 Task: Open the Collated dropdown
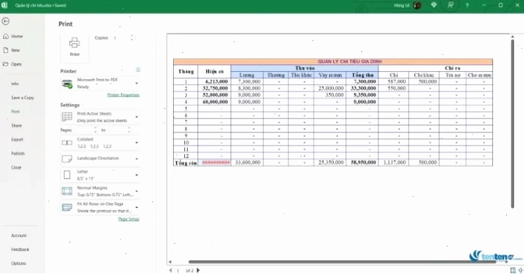point(100,143)
